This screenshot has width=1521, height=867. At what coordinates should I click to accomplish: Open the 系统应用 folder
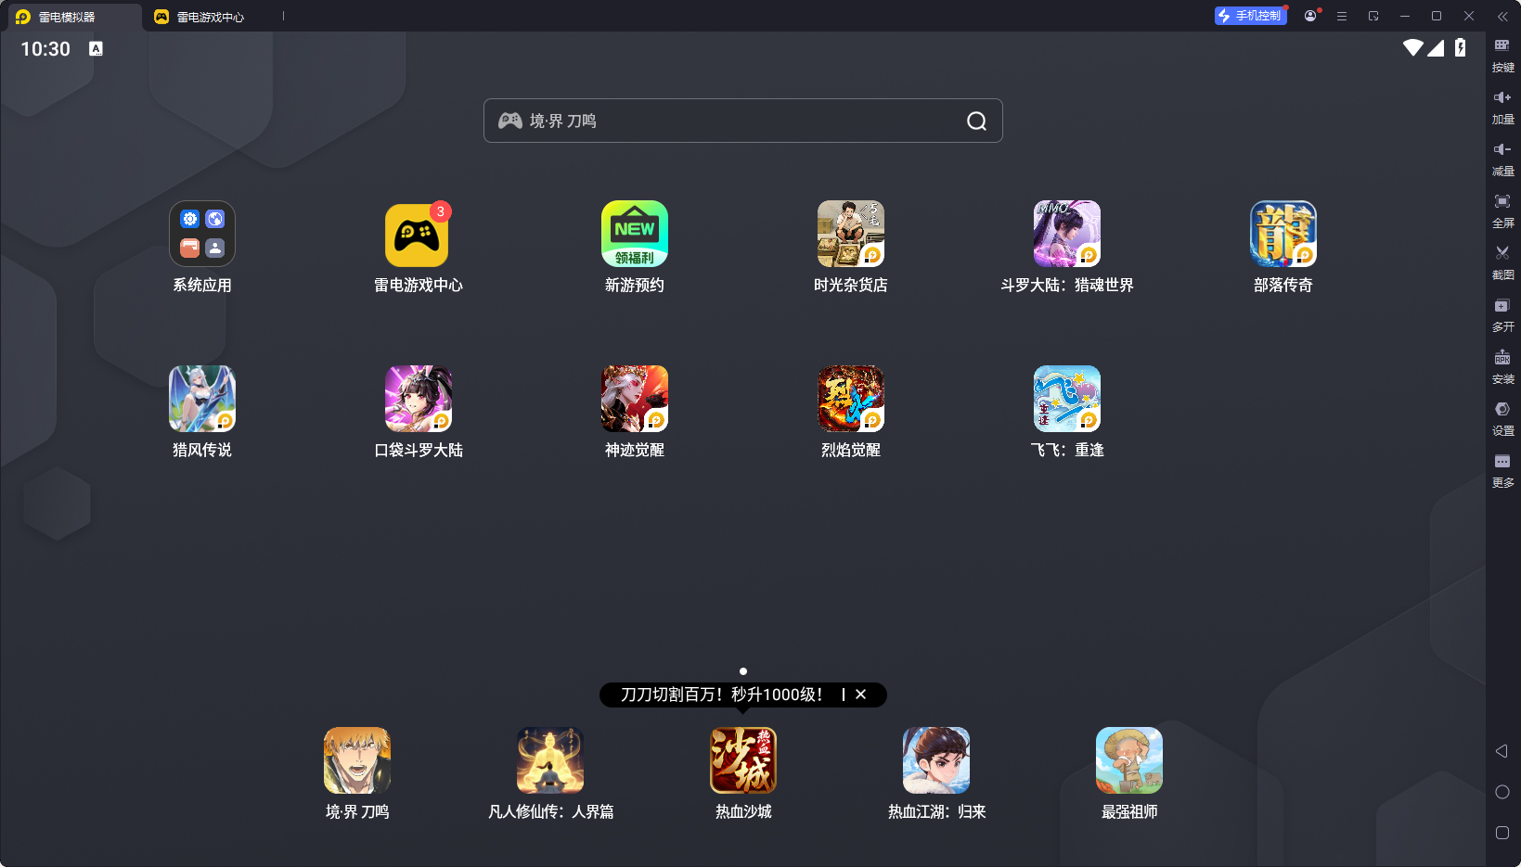point(202,234)
